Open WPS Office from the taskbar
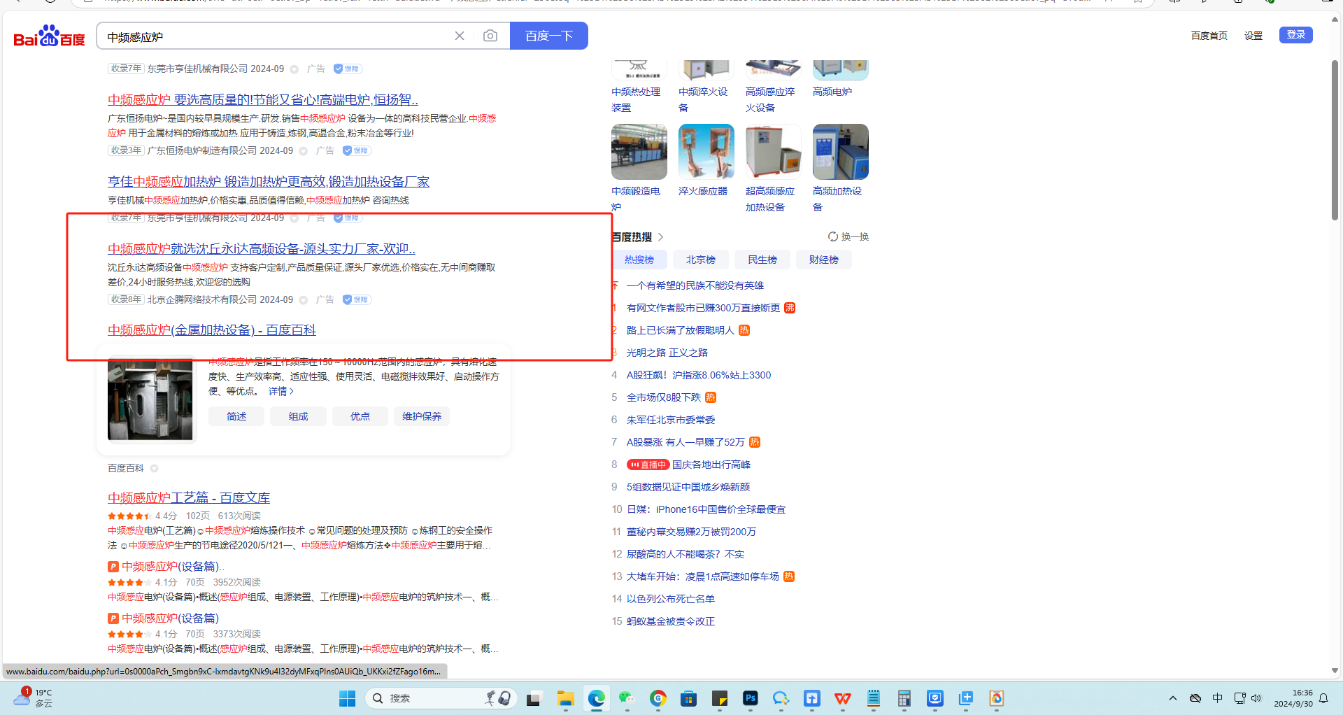The width and height of the screenshot is (1343, 715). [x=843, y=698]
